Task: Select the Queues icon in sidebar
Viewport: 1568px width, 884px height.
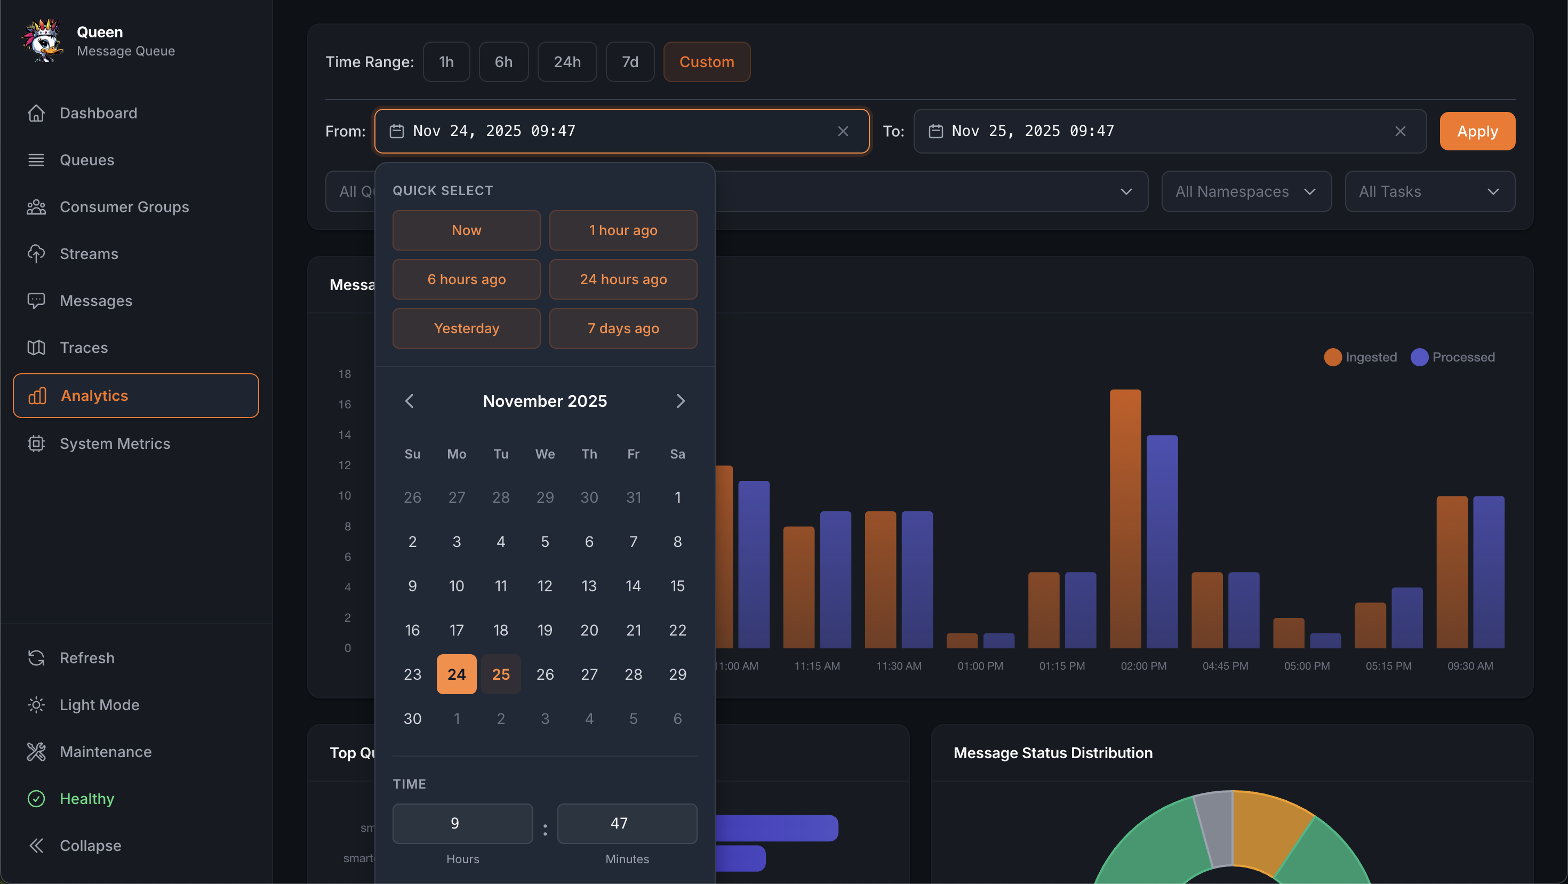Action: tap(36, 159)
